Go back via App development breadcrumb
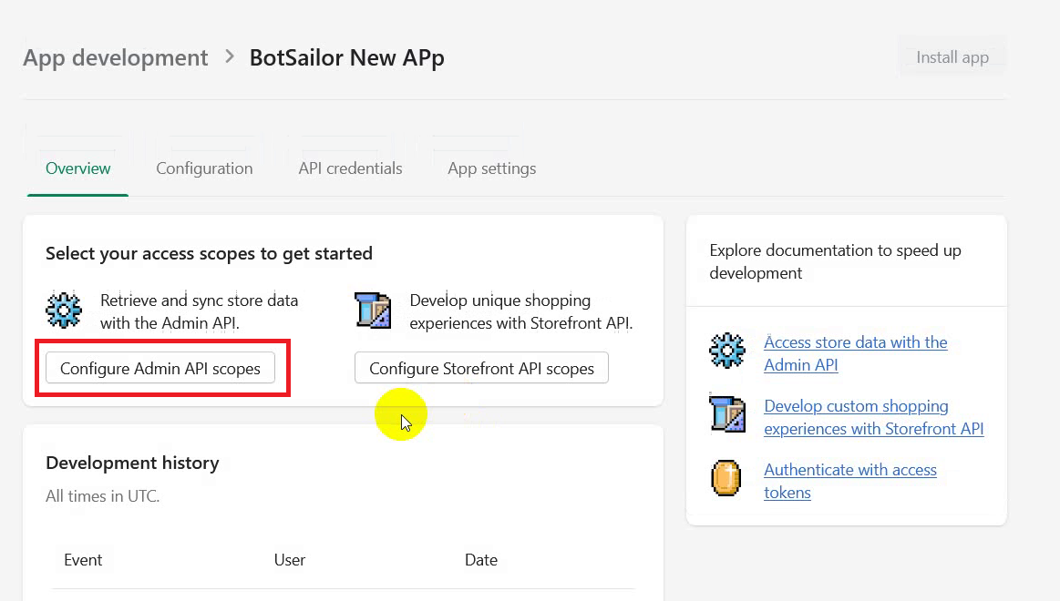 click(x=116, y=58)
